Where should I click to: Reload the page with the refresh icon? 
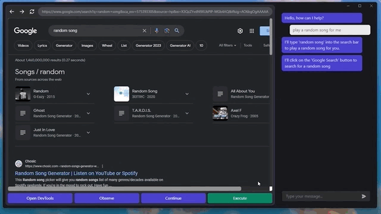tap(32, 11)
